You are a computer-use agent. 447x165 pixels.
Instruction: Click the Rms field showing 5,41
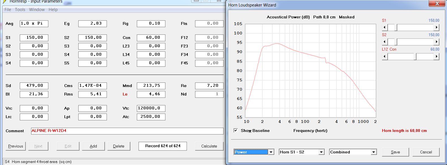click(92, 94)
